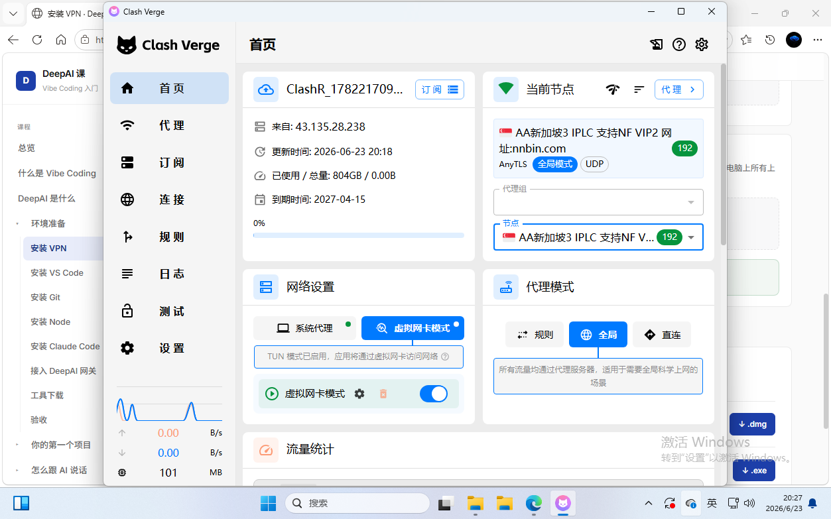Open the 代理 proxies page in sidebar
Viewport: 831px width, 519px height.
pyautogui.click(x=169, y=125)
